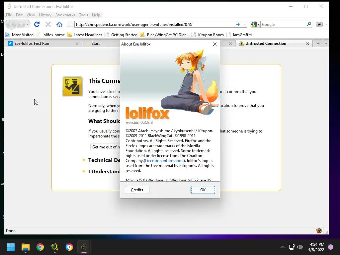Viewport: 340px width, 255px height.
Task: Select the Untrusted Connection tab
Action: pos(274,43)
